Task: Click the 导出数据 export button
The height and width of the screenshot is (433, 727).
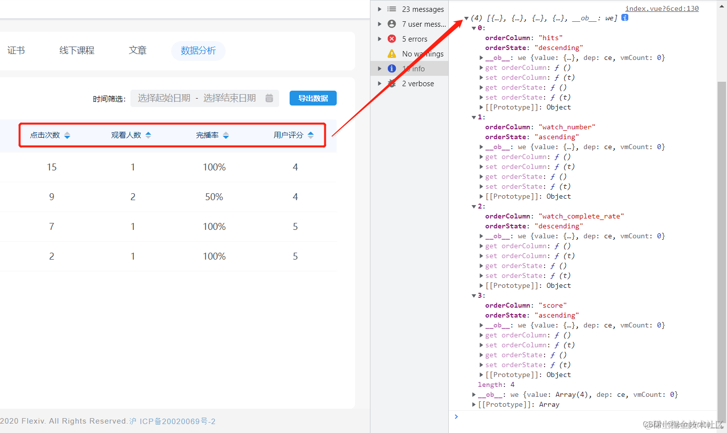Action: 313,98
